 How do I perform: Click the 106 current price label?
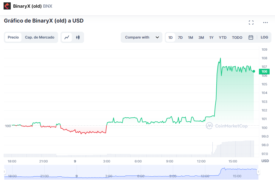(264, 71)
